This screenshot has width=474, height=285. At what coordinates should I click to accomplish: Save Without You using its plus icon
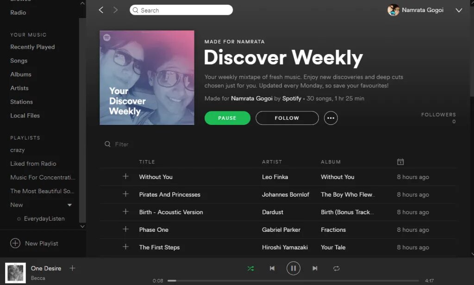pos(126,176)
